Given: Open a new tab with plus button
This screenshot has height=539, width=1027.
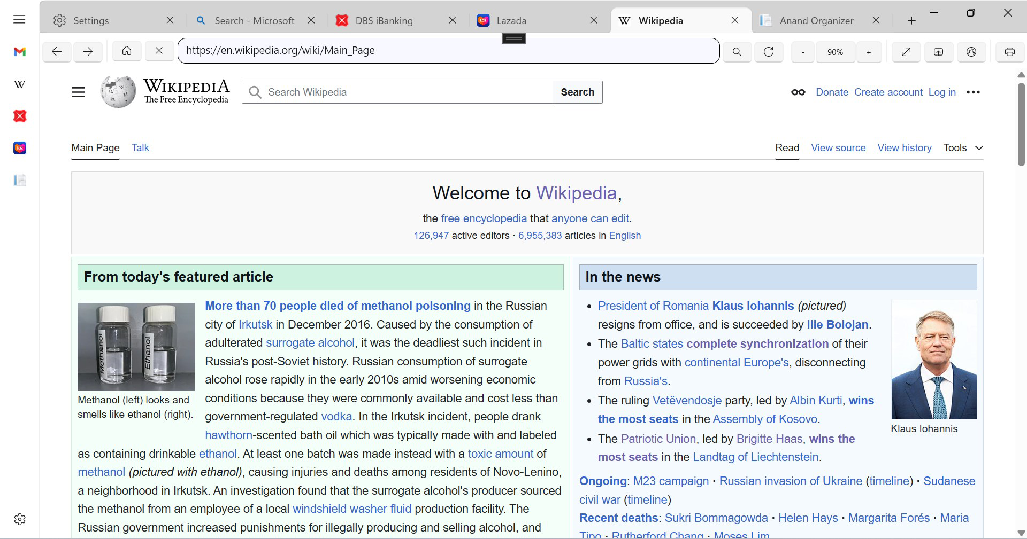Looking at the screenshot, I should pos(912,21).
